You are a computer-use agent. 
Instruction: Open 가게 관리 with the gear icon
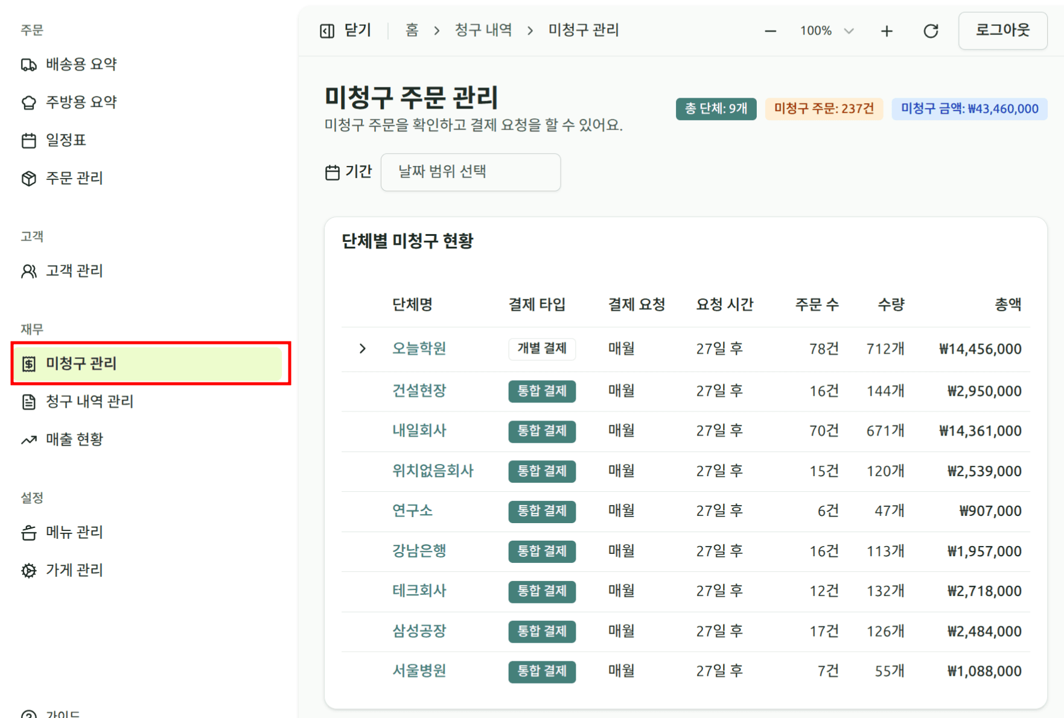click(x=28, y=570)
